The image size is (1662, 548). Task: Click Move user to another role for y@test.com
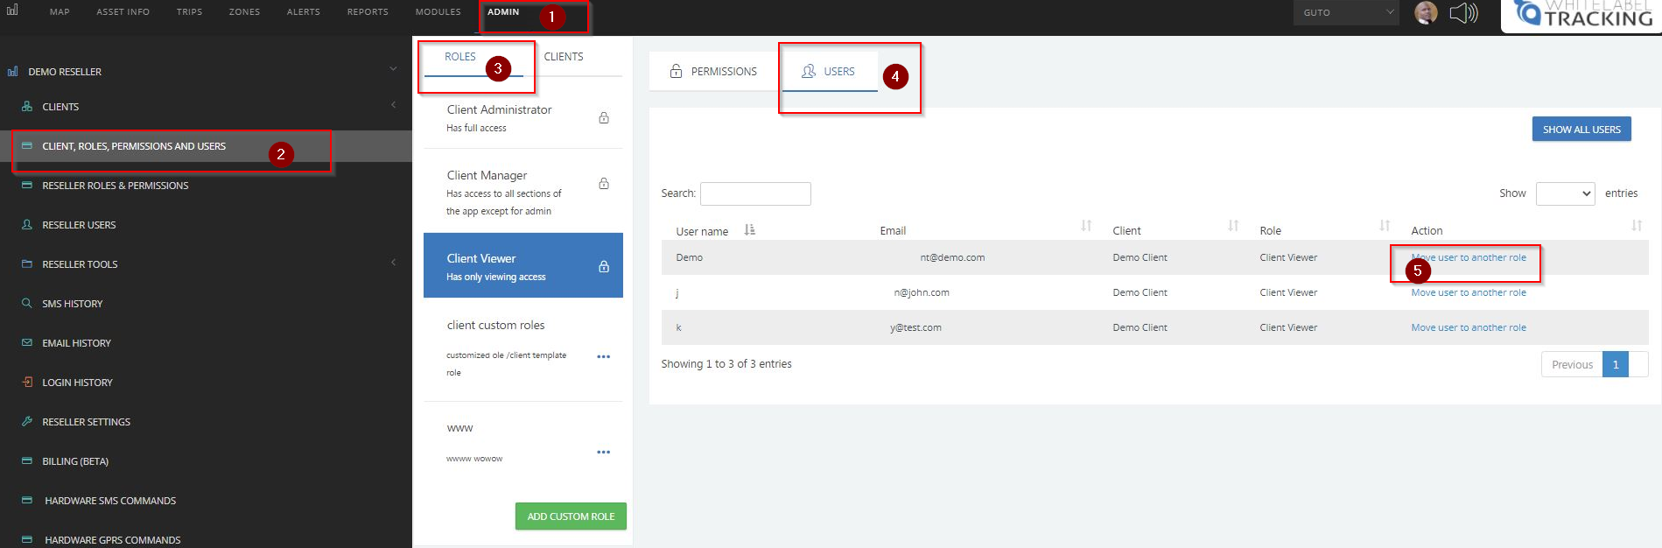[x=1469, y=327]
